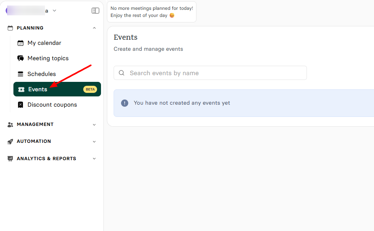Select the Discount coupons icon
The height and width of the screenshot is (231, 374).
click(20, 105)
